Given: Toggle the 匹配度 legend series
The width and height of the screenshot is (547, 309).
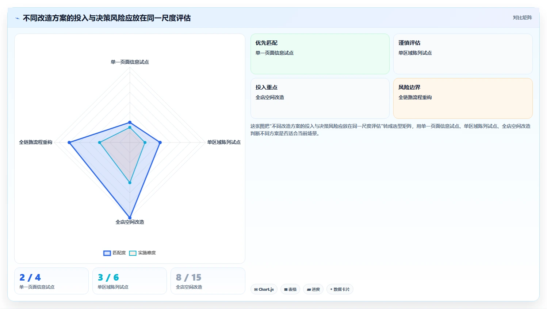Looking at the screenshot, I should tap(115, 253).
